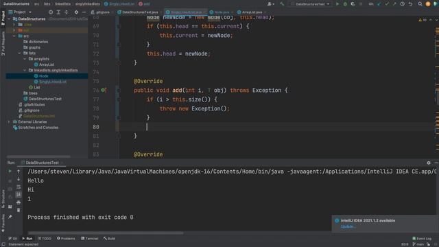Screen dimensions: 439x247
Task: Open the TODO tool window tab
Action: (45, 239)
